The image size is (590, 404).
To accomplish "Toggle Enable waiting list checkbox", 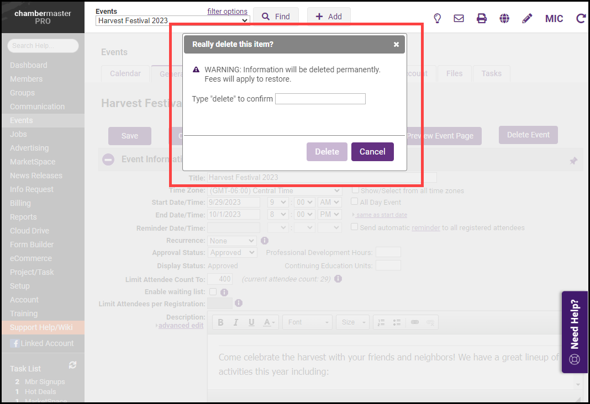I will [213, 292].
